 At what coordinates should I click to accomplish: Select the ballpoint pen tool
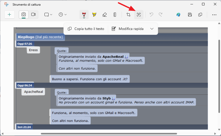(x=84, y=15)
